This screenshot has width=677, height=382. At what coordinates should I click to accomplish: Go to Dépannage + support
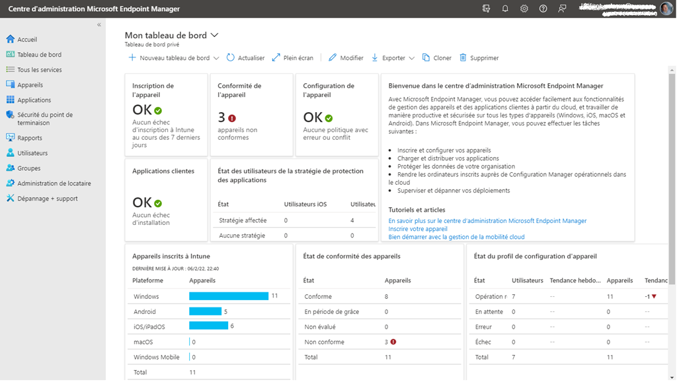pyautogui.click(x=47, y=199)
